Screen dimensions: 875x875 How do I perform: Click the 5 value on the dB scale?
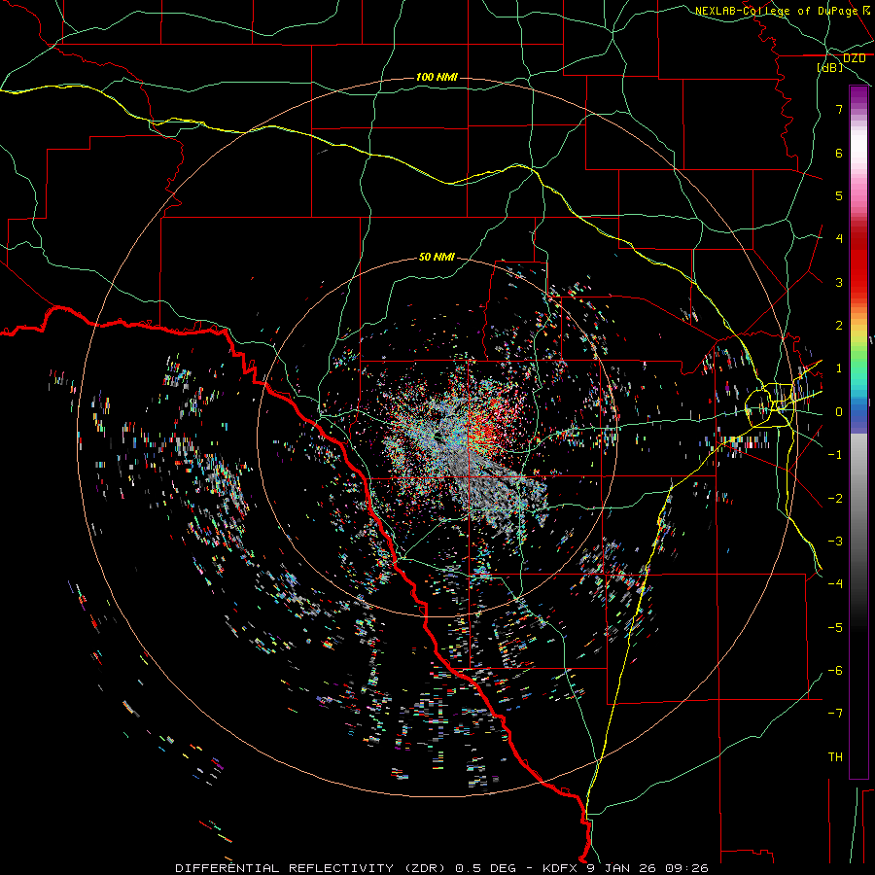(839, 195)
